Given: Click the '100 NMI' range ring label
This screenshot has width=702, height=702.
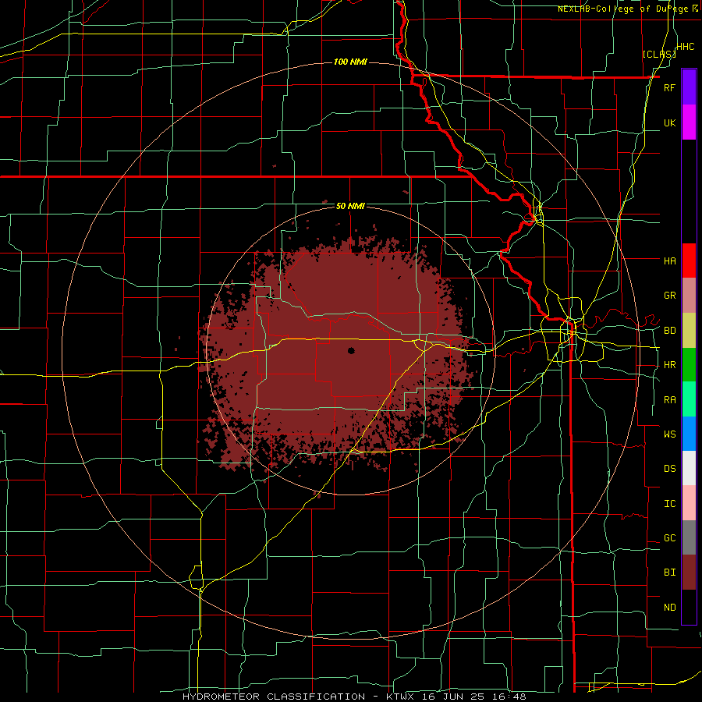Looking at the screenshot, I should pyautogui.click(x=350, y=62).
